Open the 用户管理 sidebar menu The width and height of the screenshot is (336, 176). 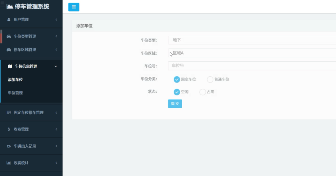[31, 20]
